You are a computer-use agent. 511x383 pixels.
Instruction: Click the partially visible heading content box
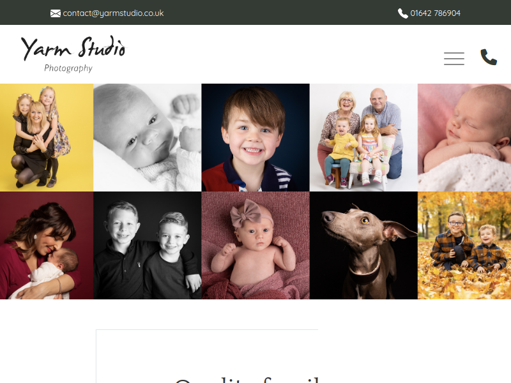point(207,356)
